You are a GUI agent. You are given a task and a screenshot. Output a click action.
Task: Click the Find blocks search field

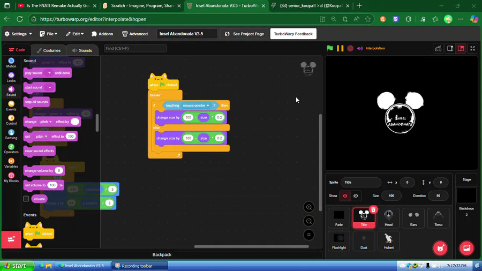pyautogui.click(x=135, y=48)
